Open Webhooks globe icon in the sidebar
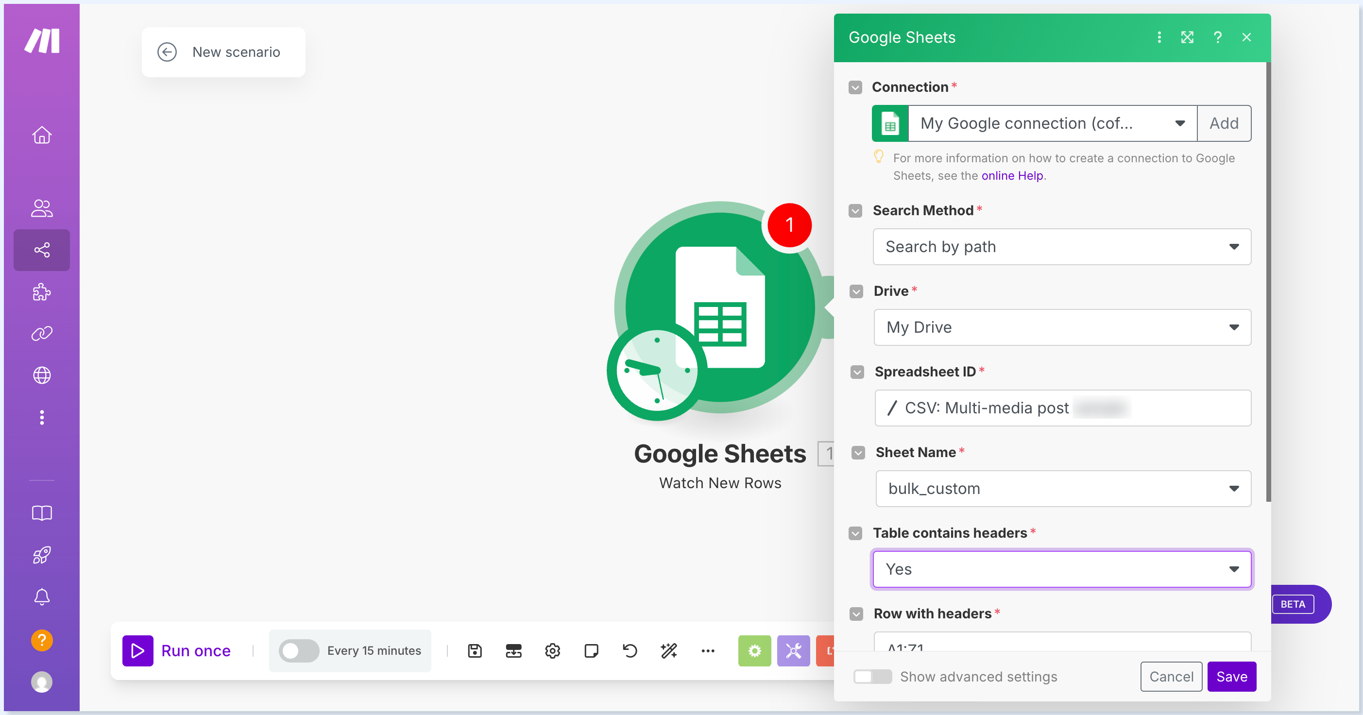The width and height of the screenshot is (1363, 715). pos(42,375)
